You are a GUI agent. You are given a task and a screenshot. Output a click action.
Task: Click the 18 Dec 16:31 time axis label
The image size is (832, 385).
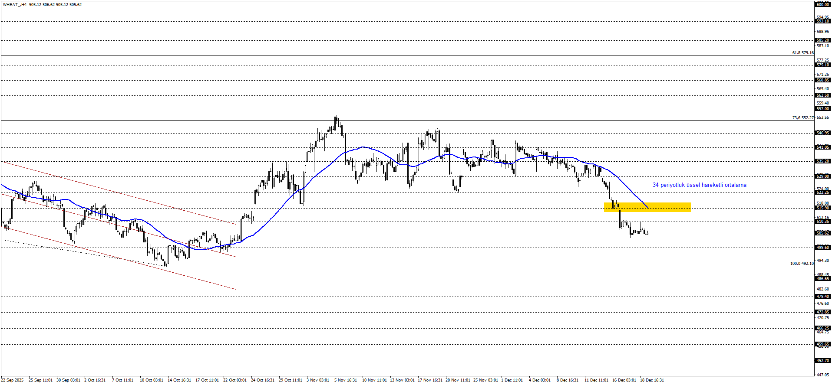click(652, 380)
